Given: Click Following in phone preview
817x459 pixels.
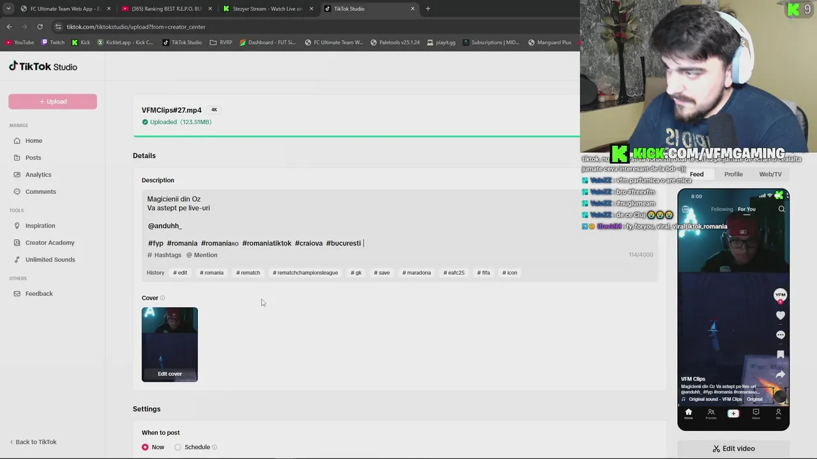Looking at the screenshot, I should [x=722, y=209].
